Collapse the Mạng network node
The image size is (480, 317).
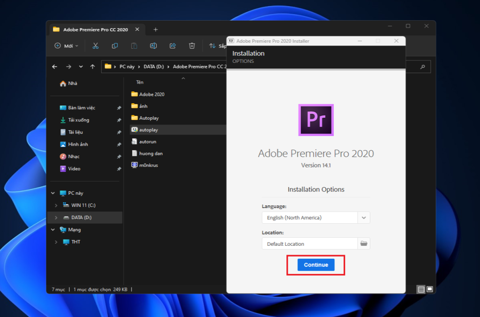[x=53, y=229]
